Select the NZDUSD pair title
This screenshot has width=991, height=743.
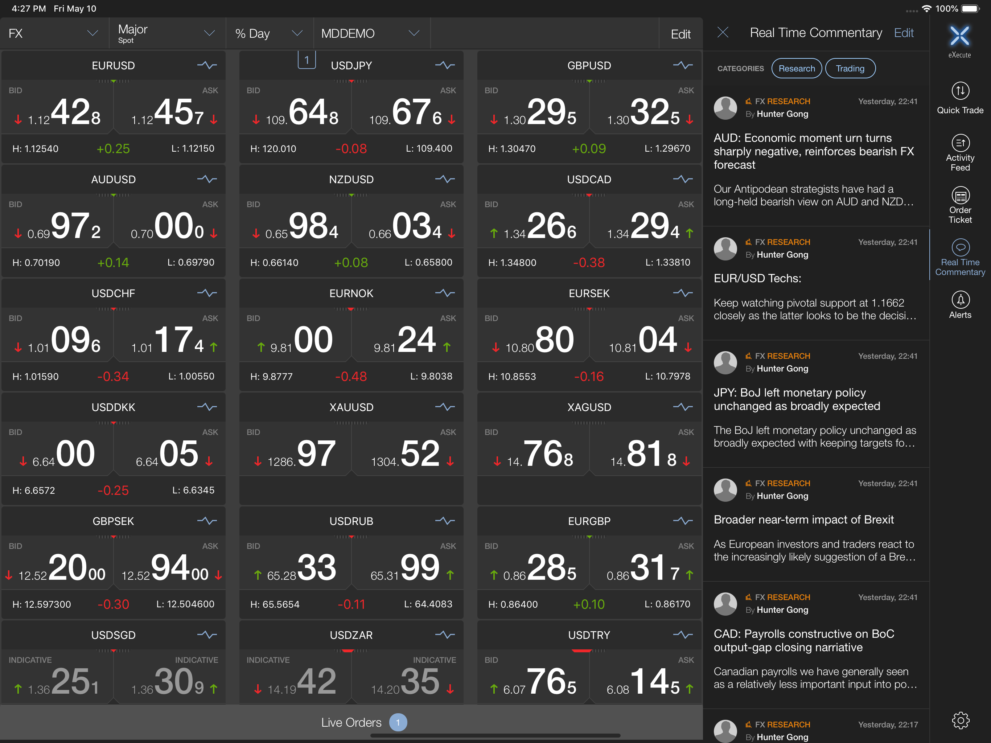pos(351,179)
